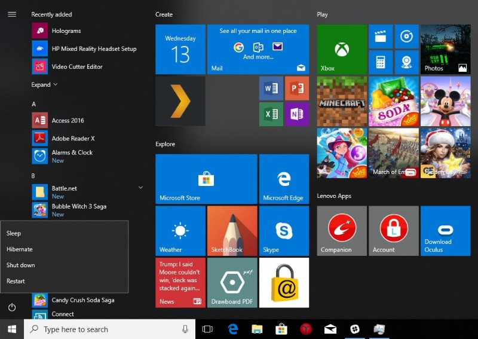This screenshot has width=478, height=339.
Task: Choose Shut down from the power menu
Action: (65, 265)
